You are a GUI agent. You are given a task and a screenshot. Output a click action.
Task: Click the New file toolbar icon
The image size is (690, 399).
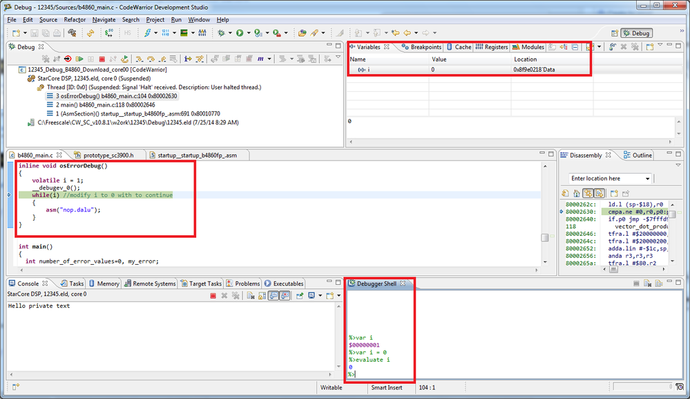[17, 33]
